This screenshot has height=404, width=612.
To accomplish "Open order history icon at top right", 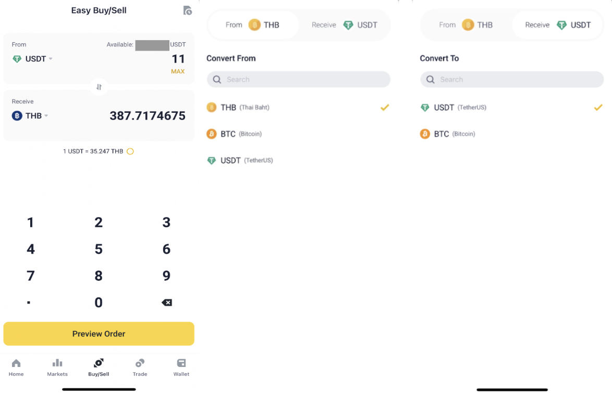I will pyautogui.click(x=188, y=10).
